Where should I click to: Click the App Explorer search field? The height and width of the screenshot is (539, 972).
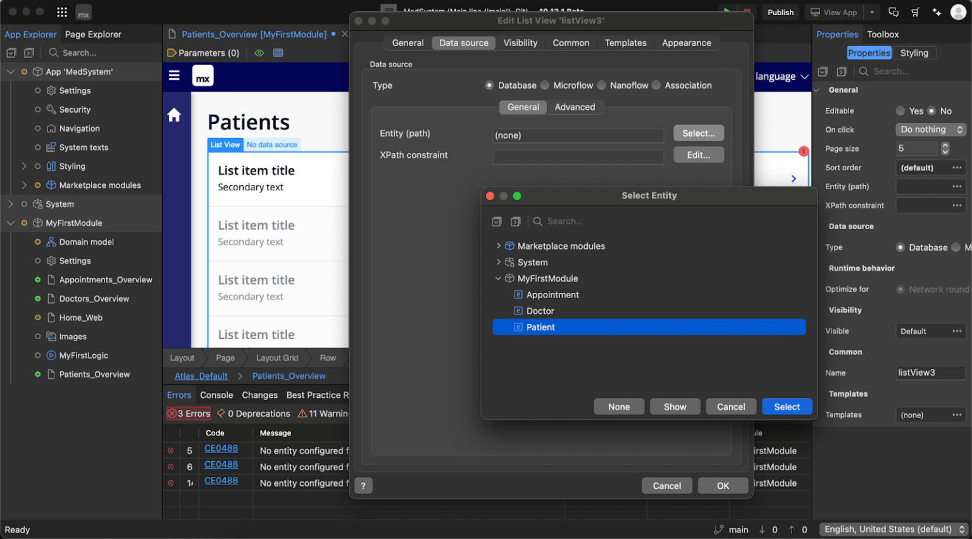point(89,53)
